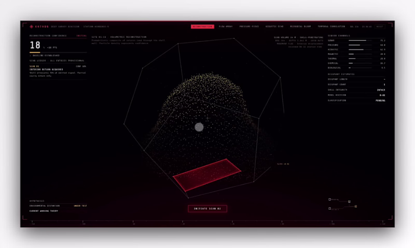Open the Microbial Bloom tab

pyautogui.click(x=300, y=27)
